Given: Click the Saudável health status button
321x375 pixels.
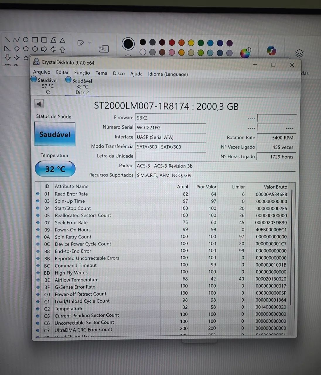Looking at the screenshot, I should tap(55, 134).
